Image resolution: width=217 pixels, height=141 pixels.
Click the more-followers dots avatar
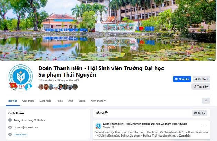[75, 87]
